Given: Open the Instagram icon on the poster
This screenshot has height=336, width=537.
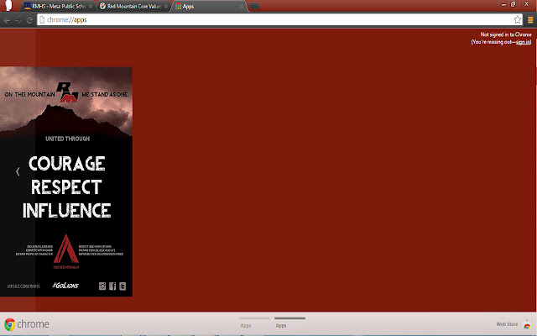Looking at the screenshot, I should coord(102,286).
